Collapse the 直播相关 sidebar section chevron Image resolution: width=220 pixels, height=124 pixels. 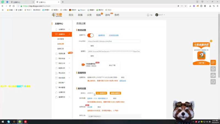click(x=69, y=34)
